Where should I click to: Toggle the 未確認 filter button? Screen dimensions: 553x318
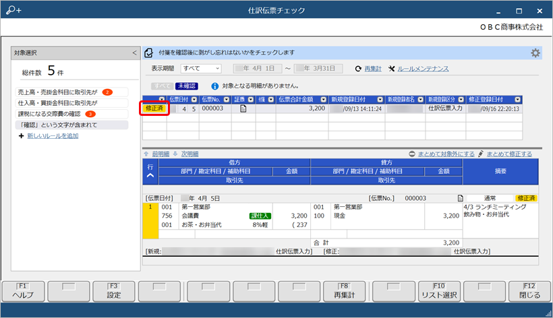[187, 86]
